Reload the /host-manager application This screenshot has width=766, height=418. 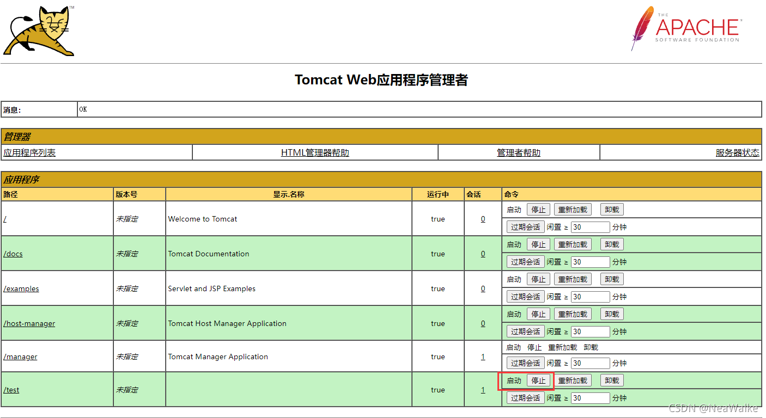573,314
